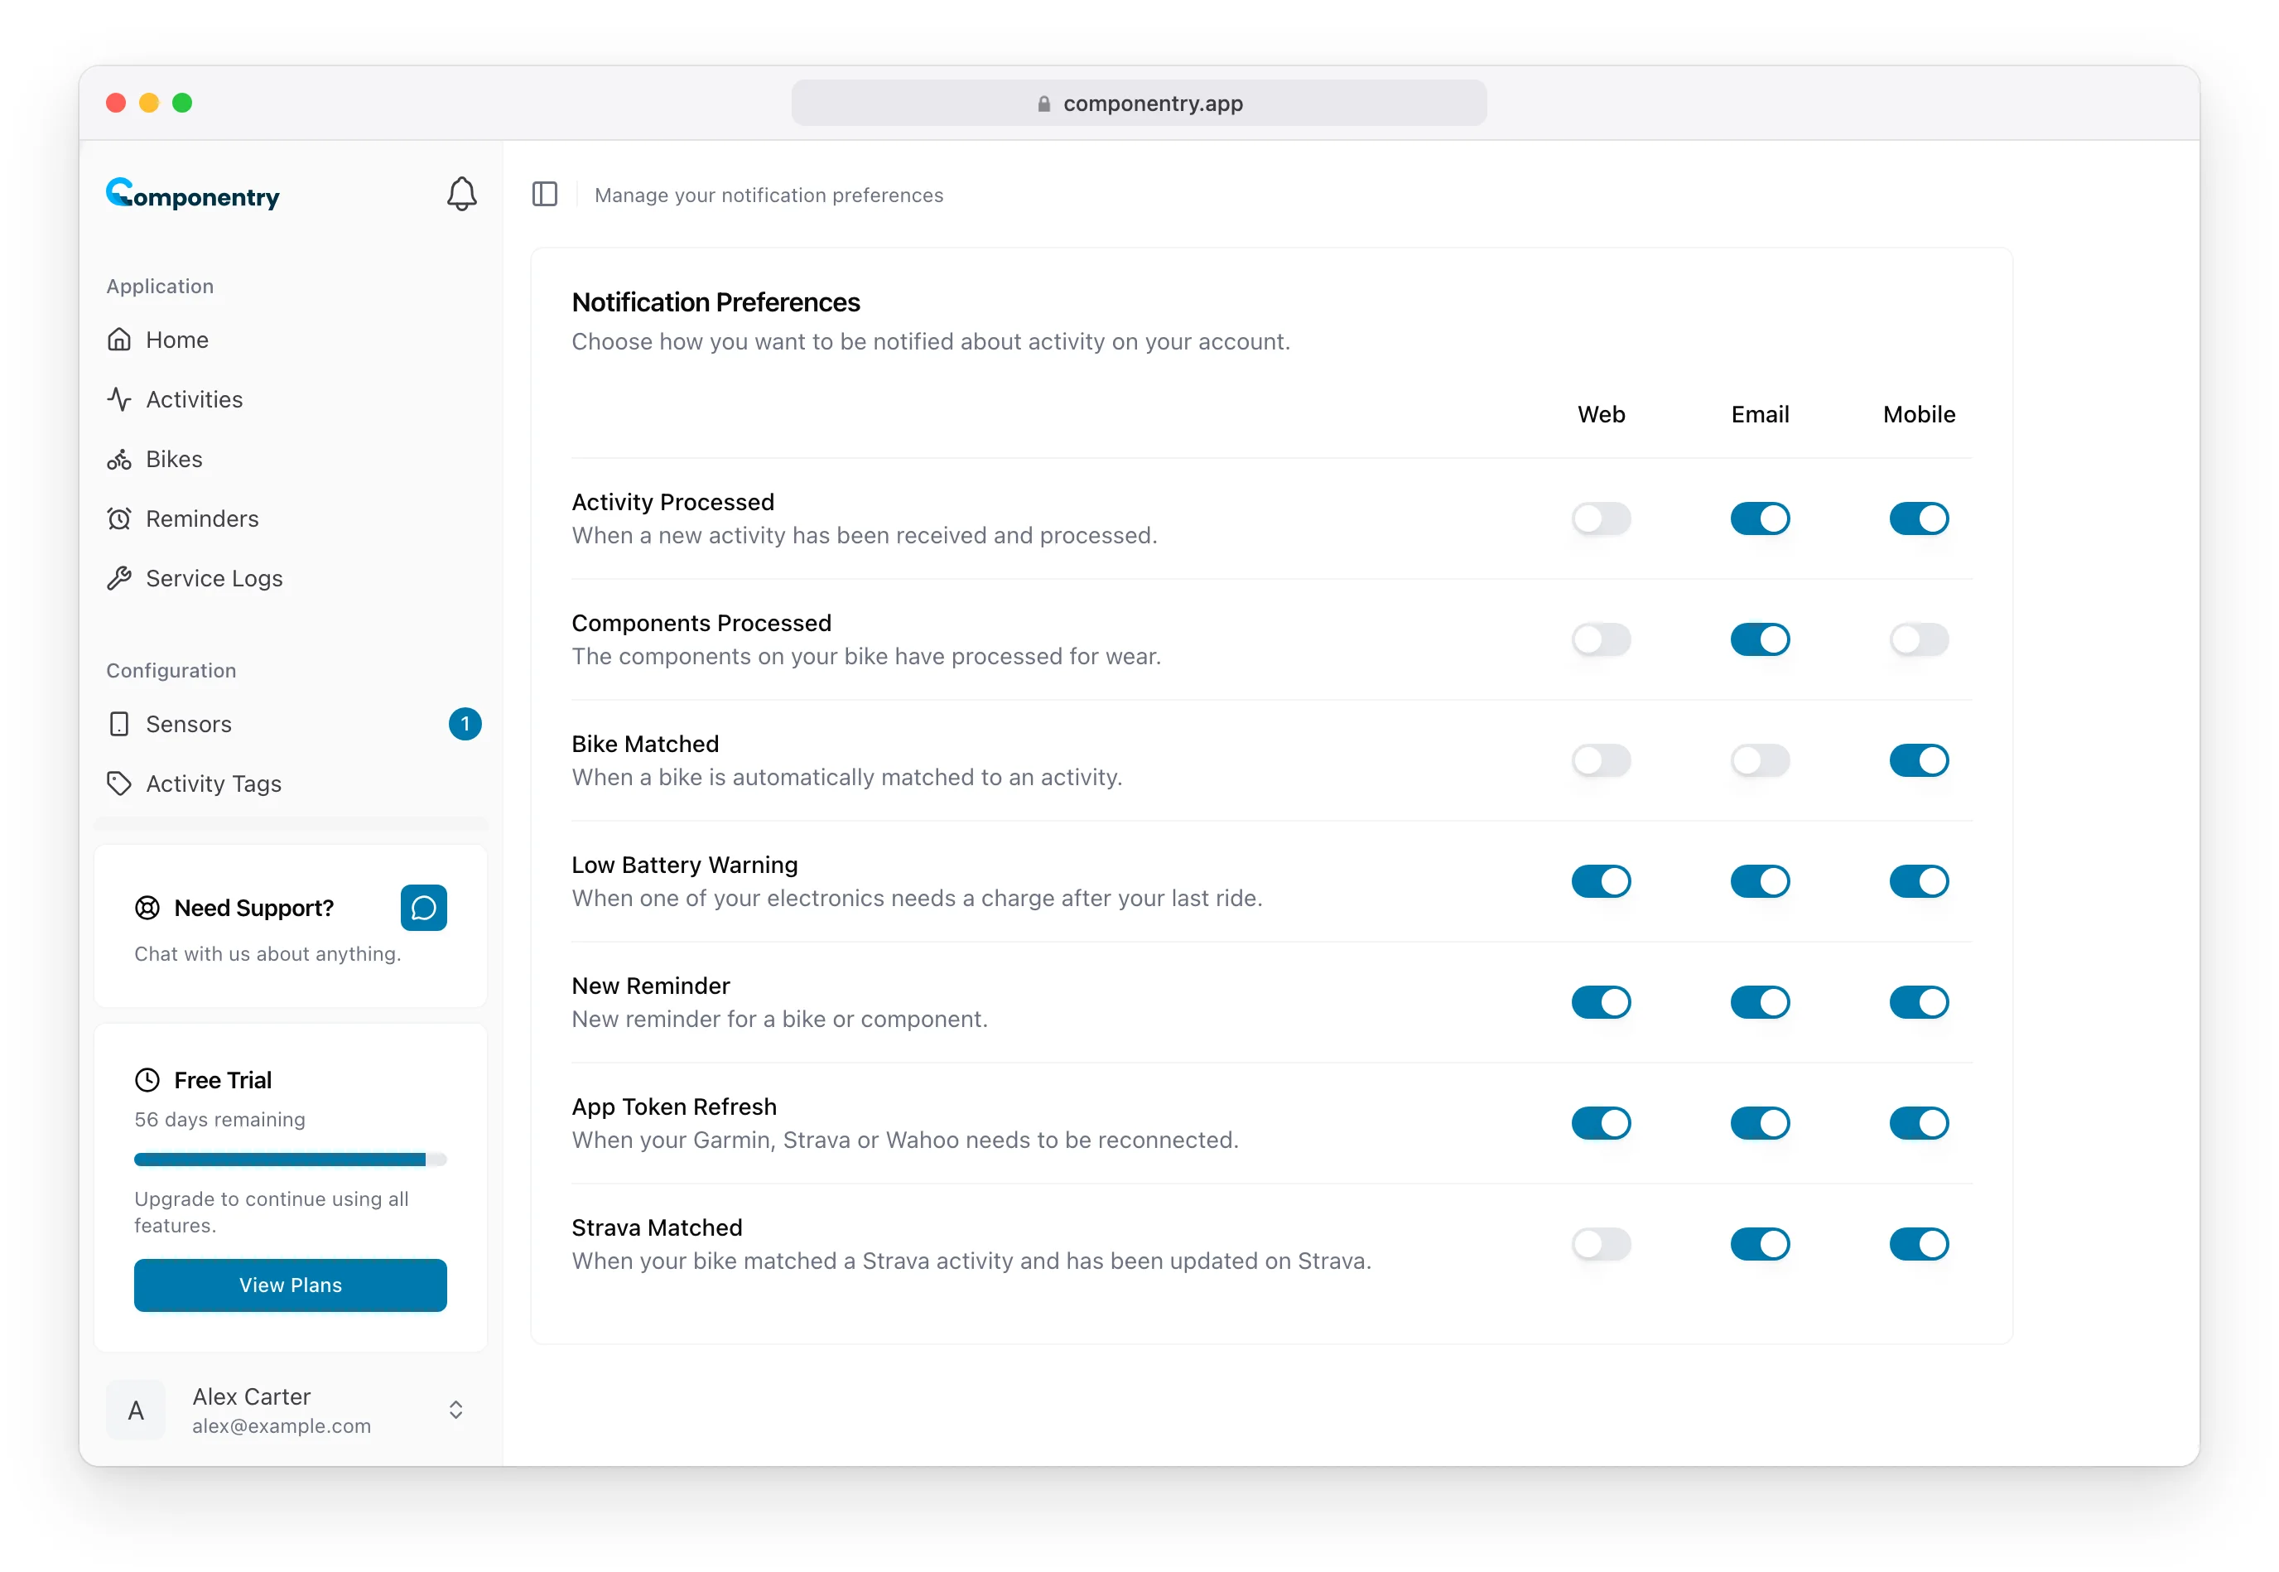Click the Service Logs wrench icon

[119, 579]
